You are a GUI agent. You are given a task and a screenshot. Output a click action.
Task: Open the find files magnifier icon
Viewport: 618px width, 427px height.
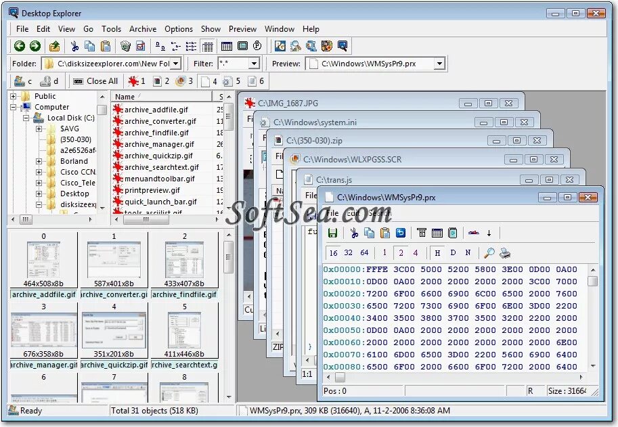[x=296, y=46]
